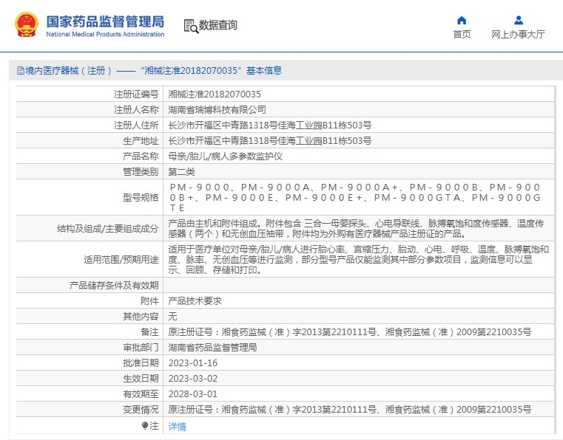563x440 pixels.
Task: Select approval date 2023-01-16
Action: point(193,363)
